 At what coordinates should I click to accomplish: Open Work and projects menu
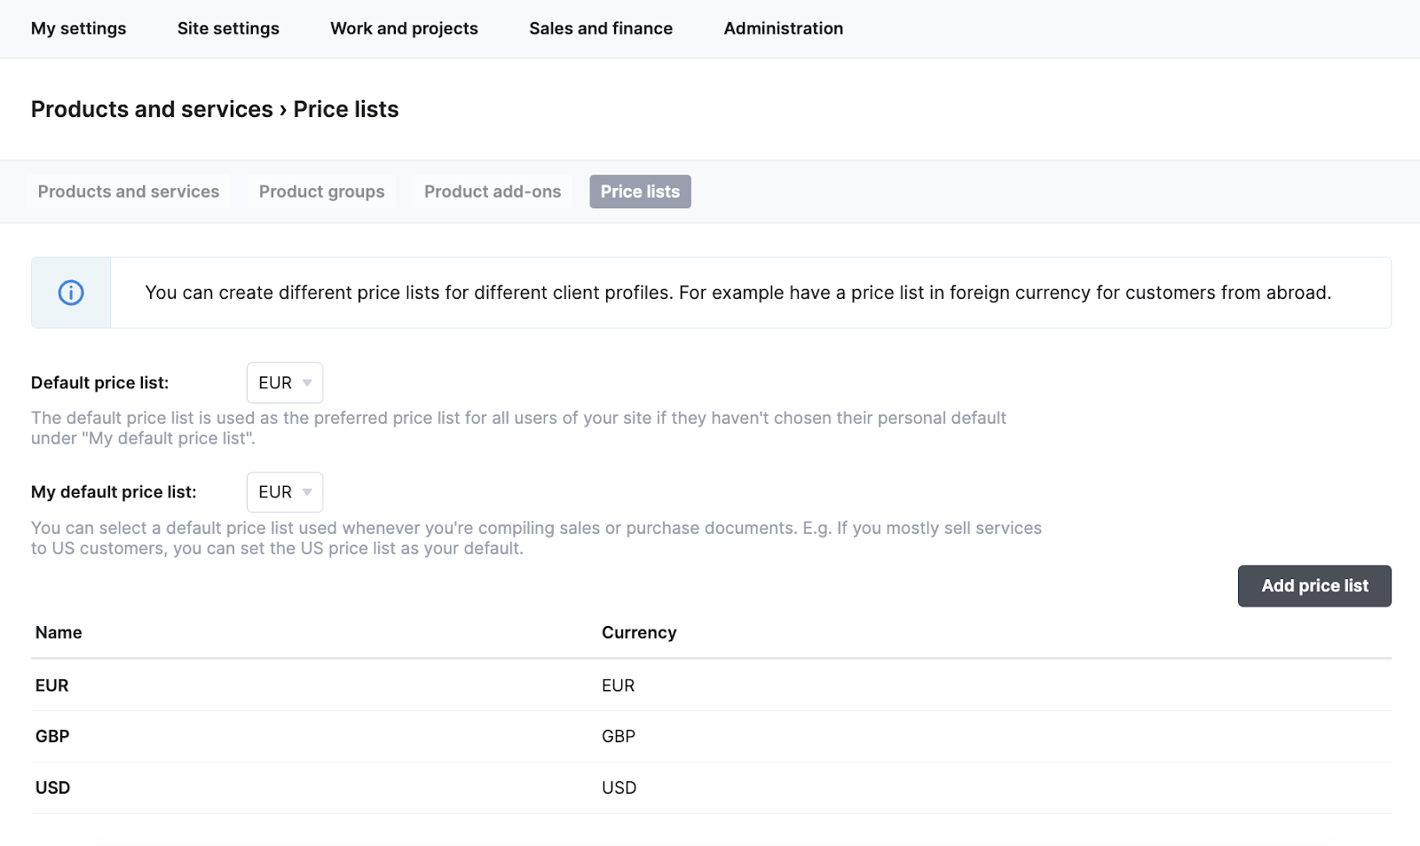(404, 28)
